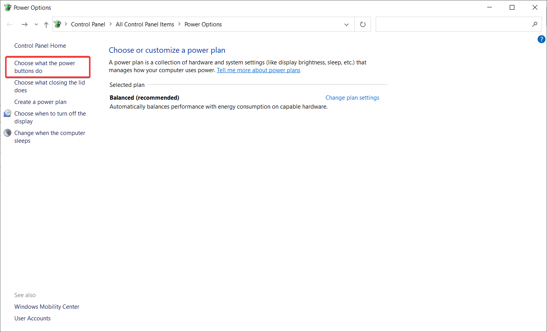The image size is (547, 332).
Task: Click the Back navigation arrow
Action: coord(10,24)
